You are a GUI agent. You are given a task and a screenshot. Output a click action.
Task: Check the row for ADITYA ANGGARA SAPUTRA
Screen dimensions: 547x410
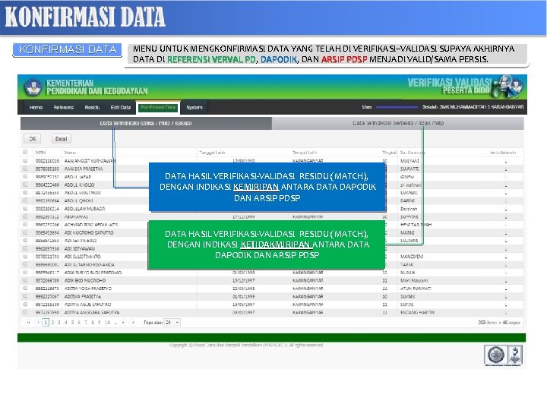(x=25, y=312)
